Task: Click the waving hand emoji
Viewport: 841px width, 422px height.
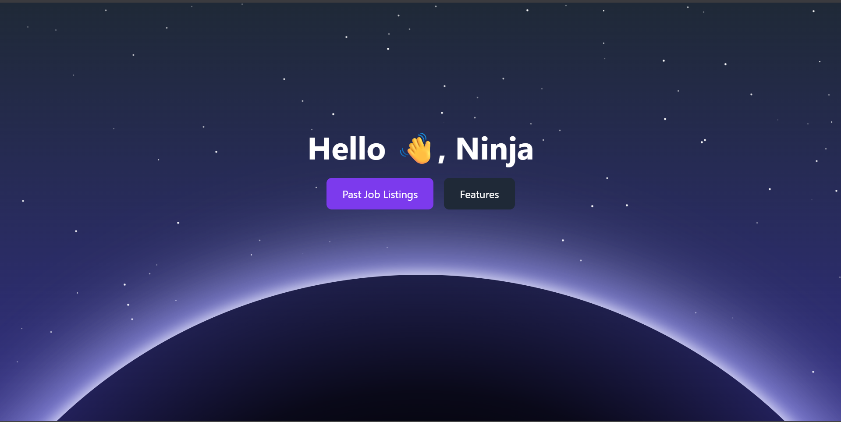Action: pos(416,149)
